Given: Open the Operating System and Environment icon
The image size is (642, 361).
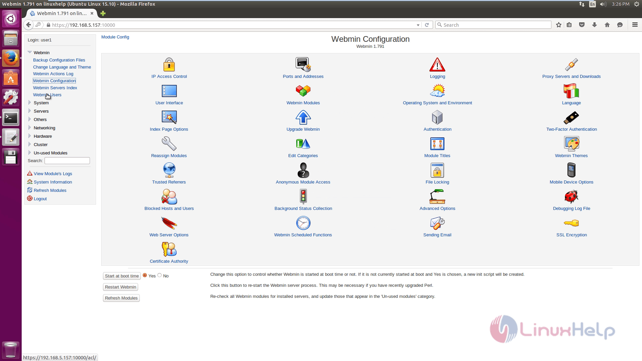Looking at the screenshot, I should point(437,91).
